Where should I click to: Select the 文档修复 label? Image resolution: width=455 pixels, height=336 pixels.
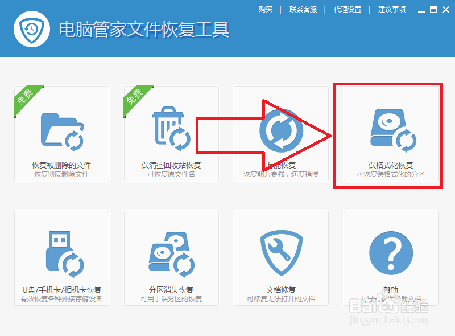pos(281,290)
